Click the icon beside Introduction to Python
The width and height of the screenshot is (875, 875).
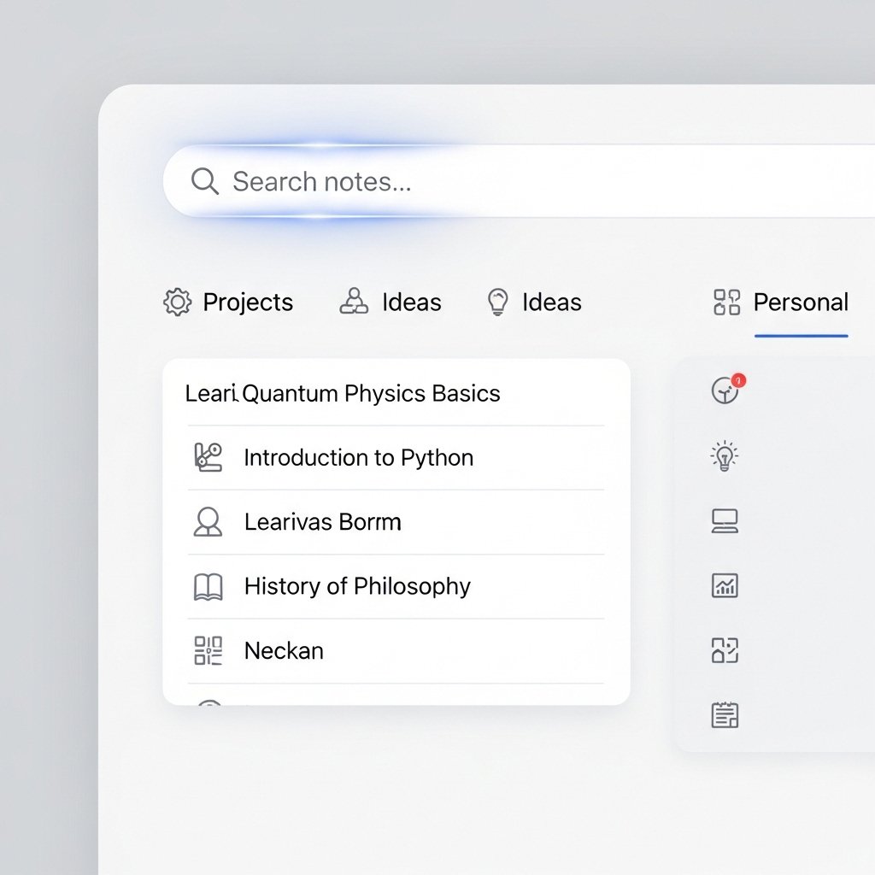click(x=208, y=457)
